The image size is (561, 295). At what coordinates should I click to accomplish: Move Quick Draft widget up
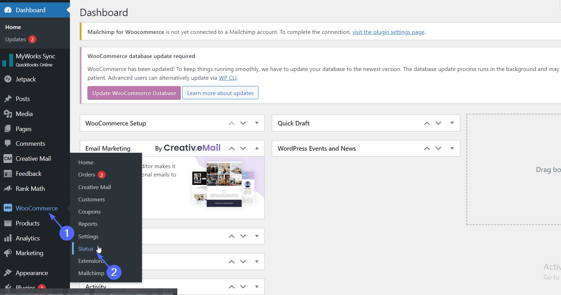point(427,123)
